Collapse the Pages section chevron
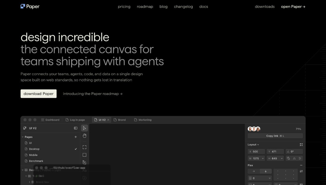The image size is (326, 185). 23,137
